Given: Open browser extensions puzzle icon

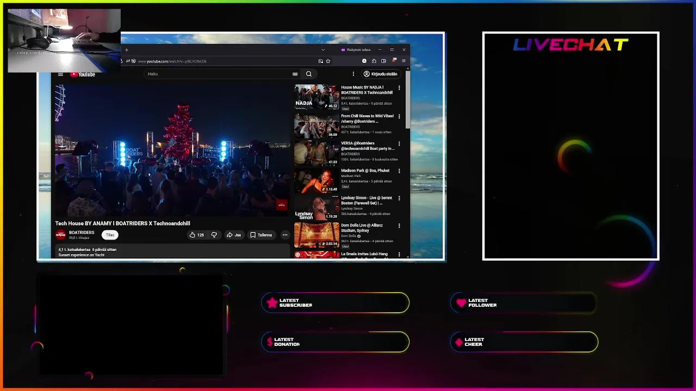Looking at the screenshot, I should pyautogui.click(x=374, y=61).
